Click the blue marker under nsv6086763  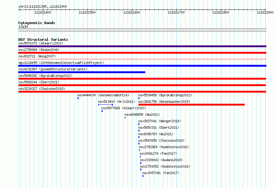pos(139,137)
